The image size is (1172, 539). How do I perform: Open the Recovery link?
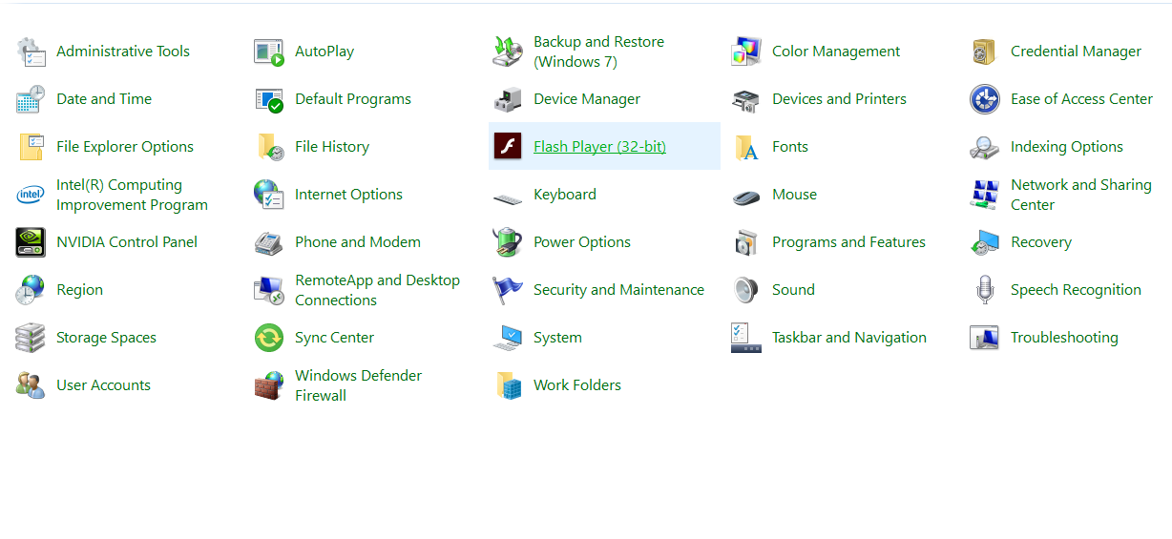click(1041, 242)
